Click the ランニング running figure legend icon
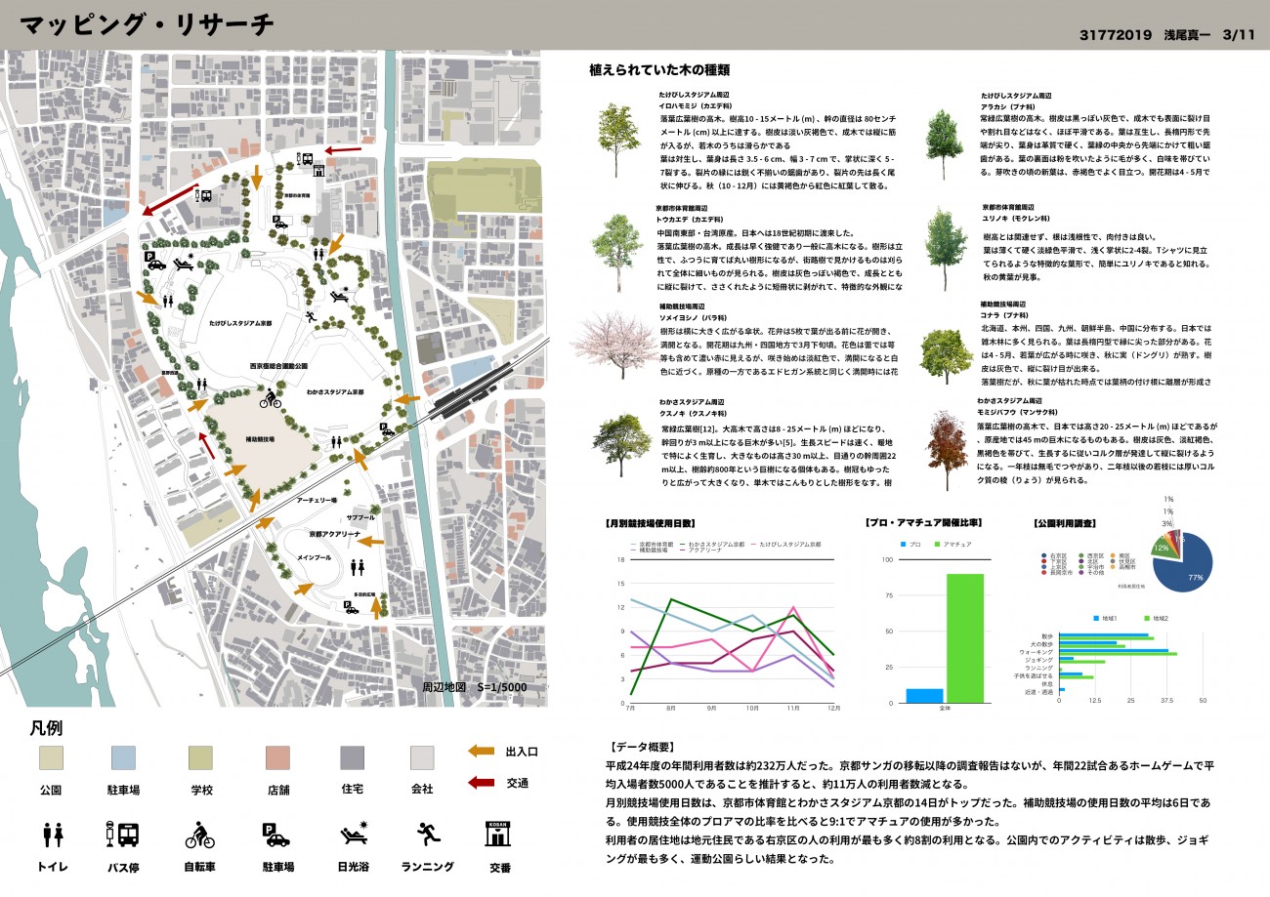 pos(428,834)
